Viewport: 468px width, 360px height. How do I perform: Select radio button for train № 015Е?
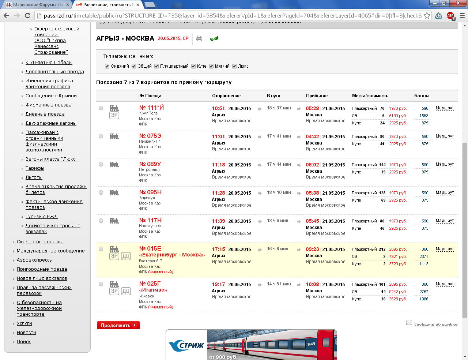[x=101, y=249]
